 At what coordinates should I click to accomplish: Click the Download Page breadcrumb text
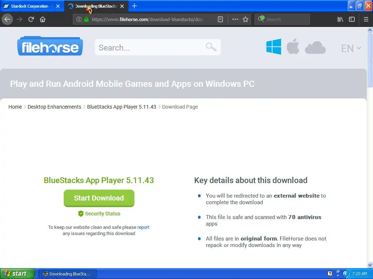coord(180,107)
